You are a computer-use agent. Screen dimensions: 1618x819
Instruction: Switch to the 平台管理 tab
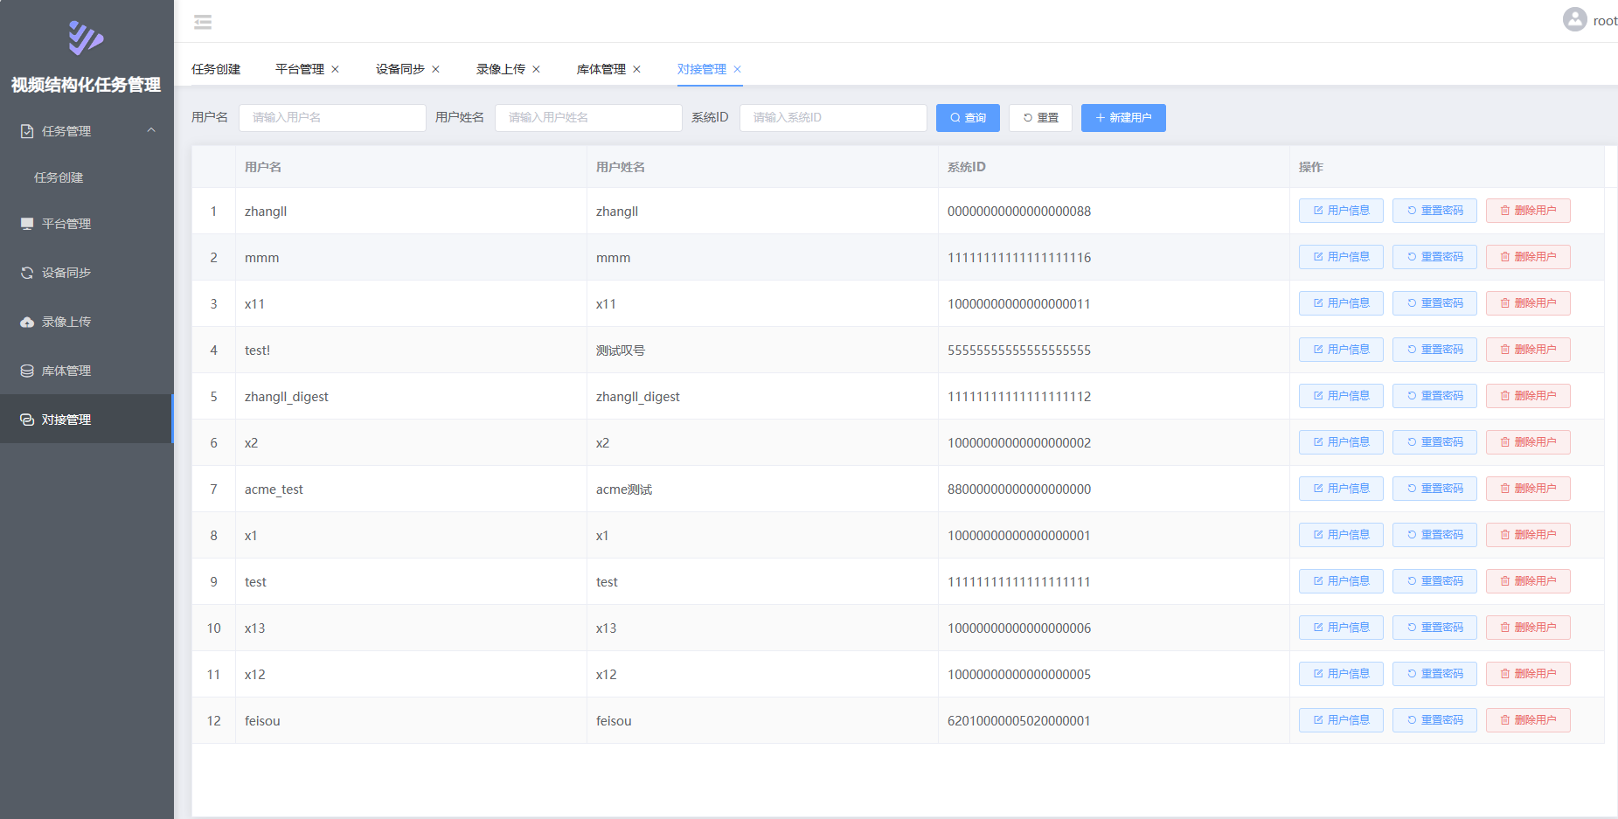pos(300,69)
